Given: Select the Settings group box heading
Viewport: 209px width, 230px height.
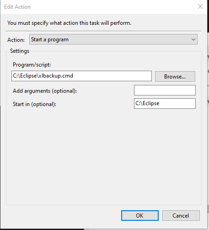Looking at the screenshot, I should (x=20, y=51).
